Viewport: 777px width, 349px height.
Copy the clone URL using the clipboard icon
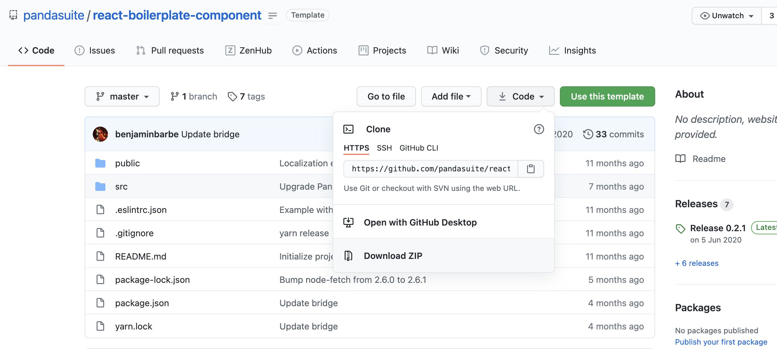pos(531,169)
